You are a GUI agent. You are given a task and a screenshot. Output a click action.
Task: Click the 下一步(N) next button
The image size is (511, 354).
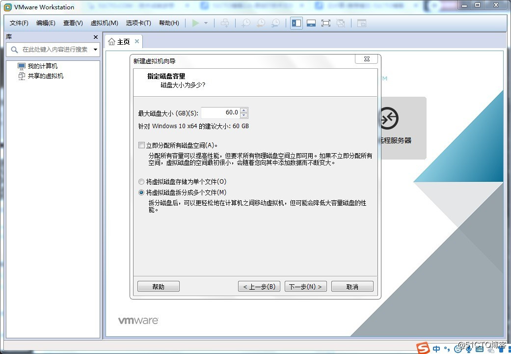[306, 287]
